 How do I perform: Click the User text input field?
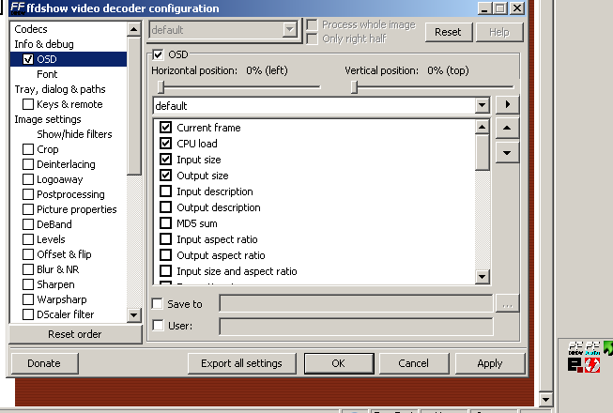click(x=356, y=327)
